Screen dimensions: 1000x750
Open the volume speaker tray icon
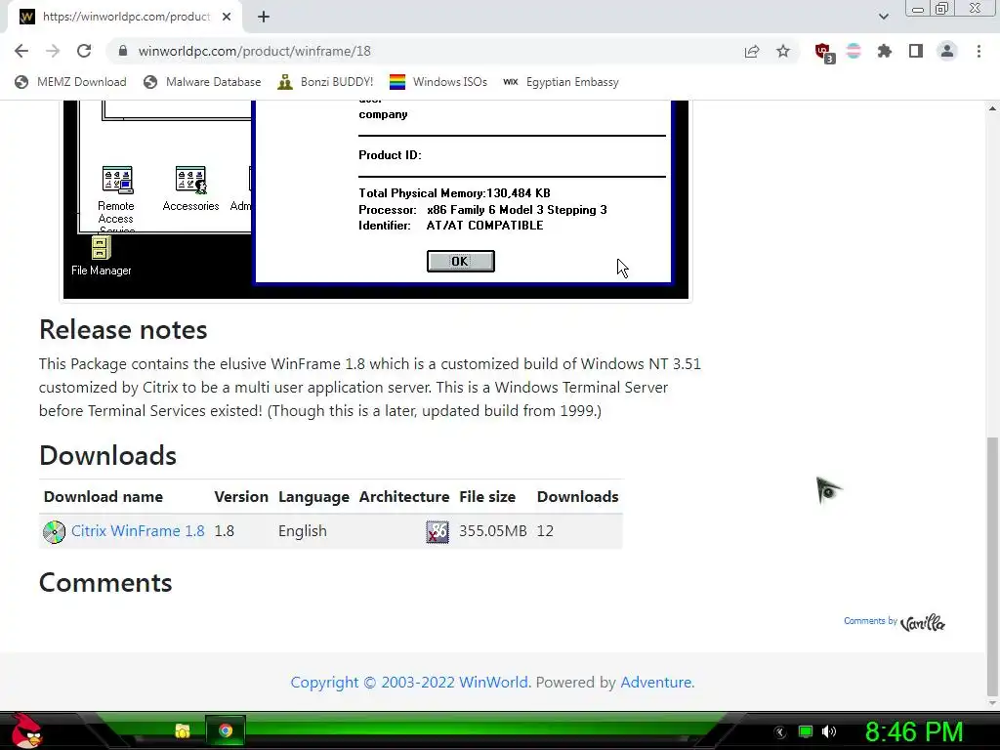829,731
